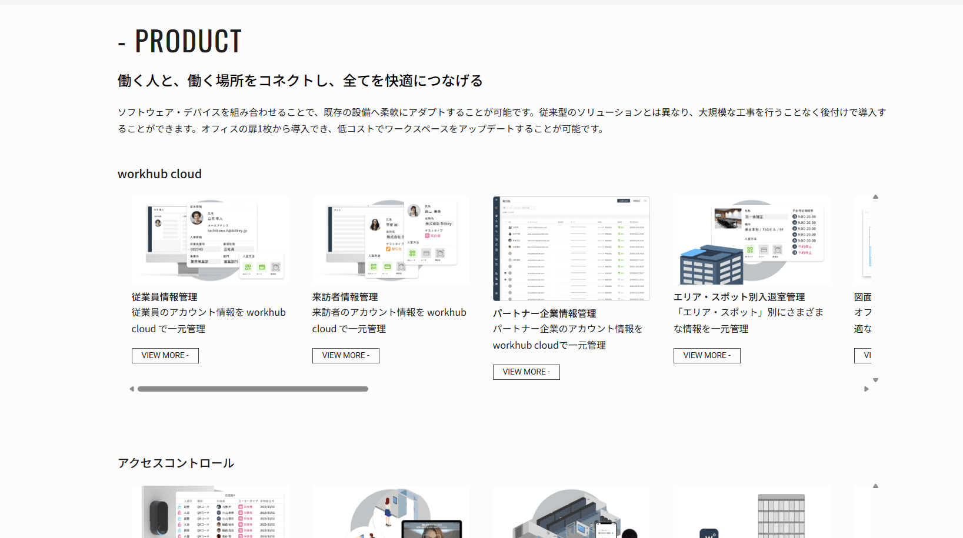Click VIEW MORE under 来訪者情報管理

point(345,356)
